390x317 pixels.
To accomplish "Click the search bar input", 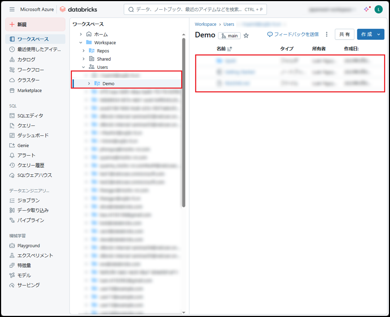I will click(195, 9).
